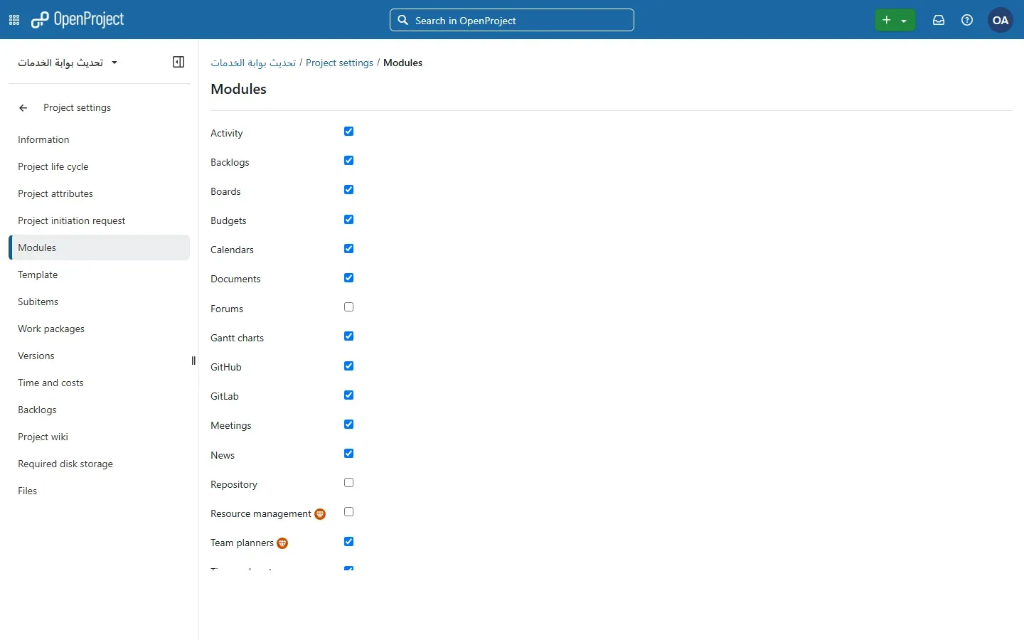Open Information settings page
This screenshot has width=1024, height=640.
[x=100, y=139]
